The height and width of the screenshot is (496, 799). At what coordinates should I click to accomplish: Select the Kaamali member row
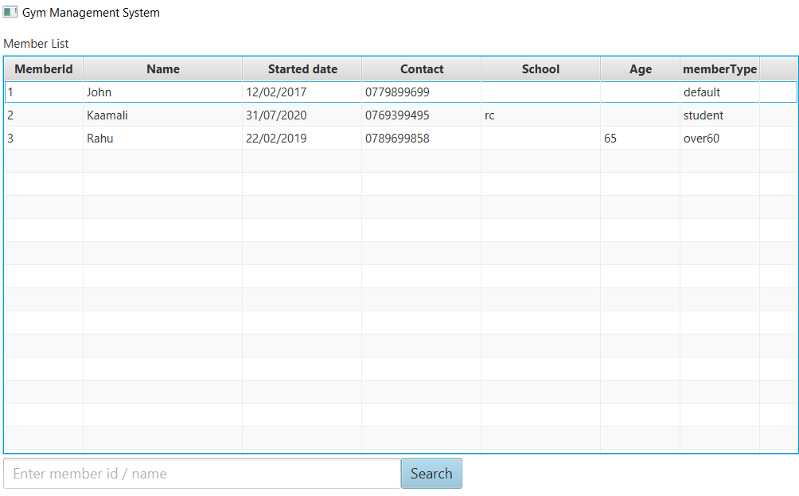[107, 115]
